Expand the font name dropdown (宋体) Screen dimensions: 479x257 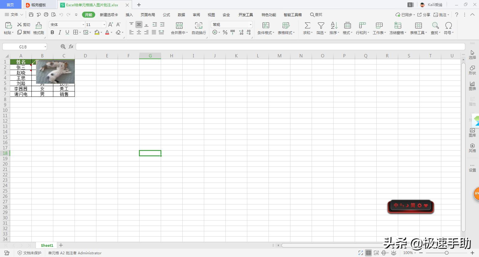coord(83,25)
